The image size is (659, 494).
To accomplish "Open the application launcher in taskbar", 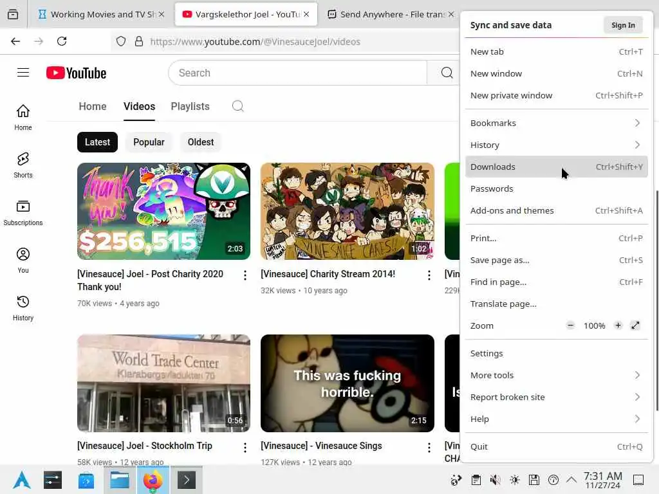I will [22, 480].
